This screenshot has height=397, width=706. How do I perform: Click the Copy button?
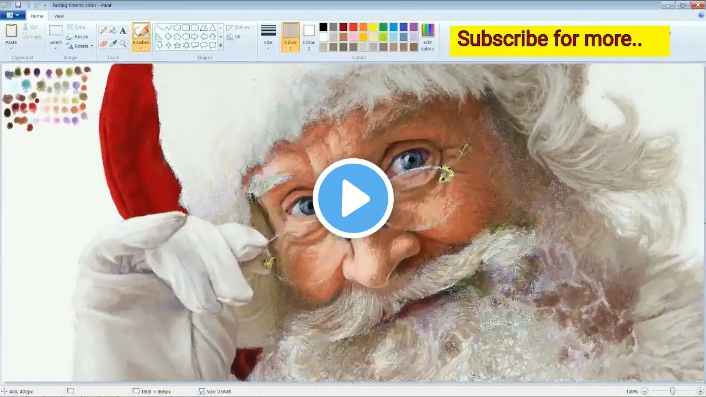pyautogui.click(x=32, y=36)
